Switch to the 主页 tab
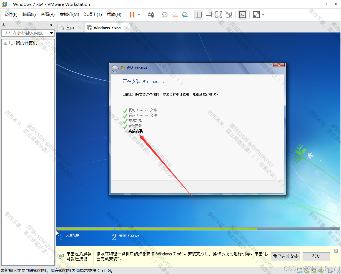The width and height of the screenshot is (341, 274). (x=70, y=28)
